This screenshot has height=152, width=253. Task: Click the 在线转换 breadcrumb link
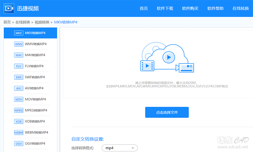pyautogui.click(x=23, y=22)
